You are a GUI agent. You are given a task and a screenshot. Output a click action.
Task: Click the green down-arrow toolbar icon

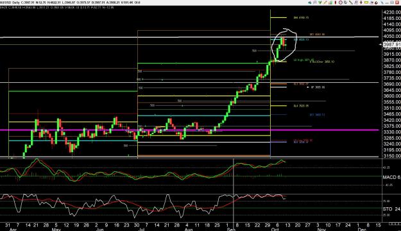[320, 3]
